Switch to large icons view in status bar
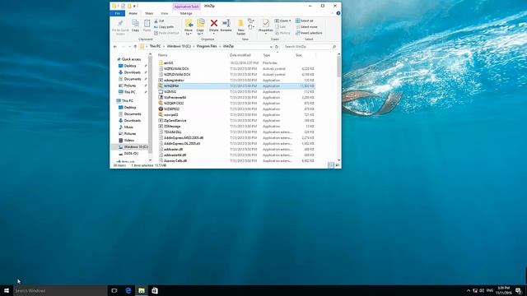Screen dimensions: 527x296 pyautogui.click(x=337, y=165)
